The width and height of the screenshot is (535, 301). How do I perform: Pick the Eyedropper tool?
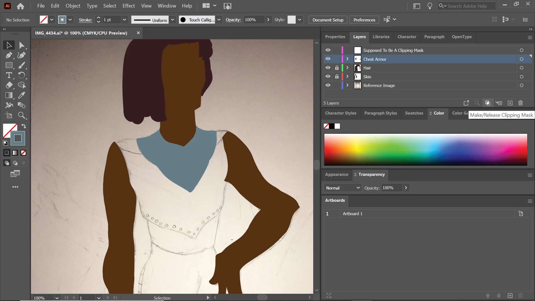pyautogui.click(x=22, y=95)
